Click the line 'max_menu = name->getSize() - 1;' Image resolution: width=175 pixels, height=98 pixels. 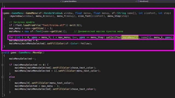coord(31,28)
